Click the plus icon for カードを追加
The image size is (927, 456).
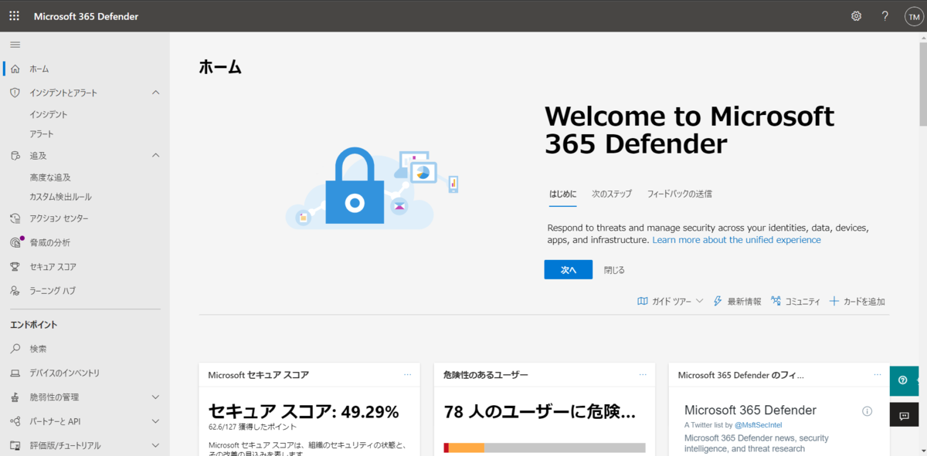click(834, 301)
